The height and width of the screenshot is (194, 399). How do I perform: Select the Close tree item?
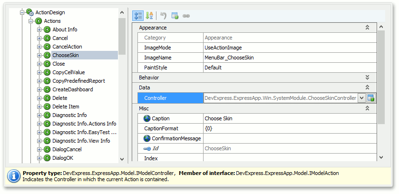point(58,64)
